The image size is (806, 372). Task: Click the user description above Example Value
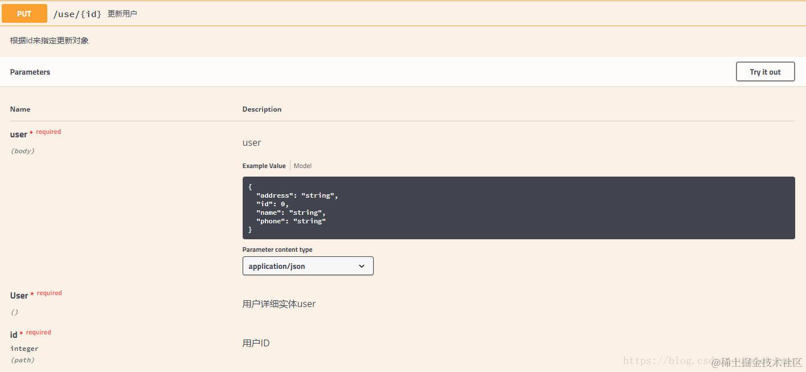pyautogui.click(x=252, y=142)
